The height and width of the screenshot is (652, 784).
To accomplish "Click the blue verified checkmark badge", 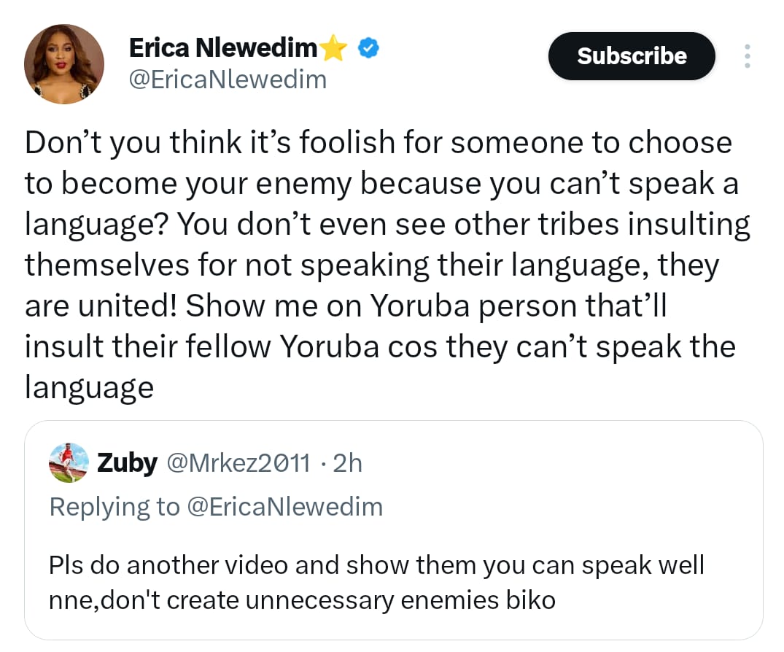I will pyautogui.click(x=370, y=49).
